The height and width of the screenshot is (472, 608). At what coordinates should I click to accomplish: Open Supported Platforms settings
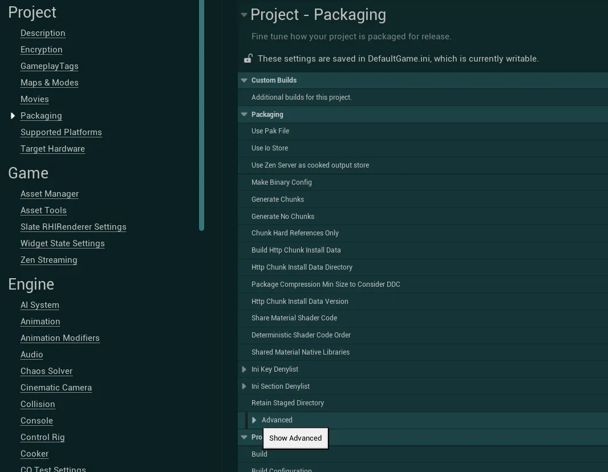pos(61,132)
